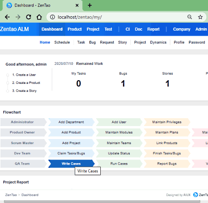
Task: Click Update Status flowchart step
Action: coord(119,153)
